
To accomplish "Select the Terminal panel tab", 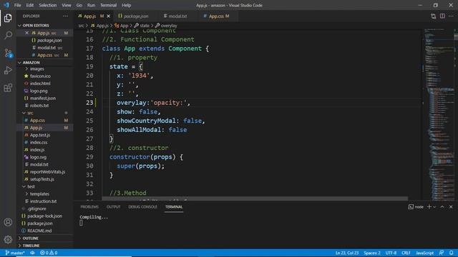I will coord(174,206).
